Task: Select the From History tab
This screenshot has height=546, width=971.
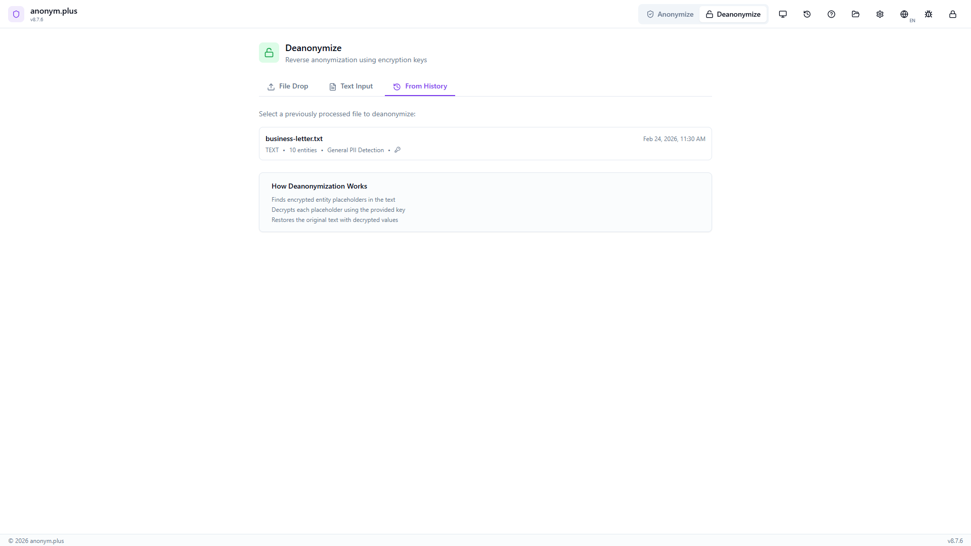Action: 420,86
